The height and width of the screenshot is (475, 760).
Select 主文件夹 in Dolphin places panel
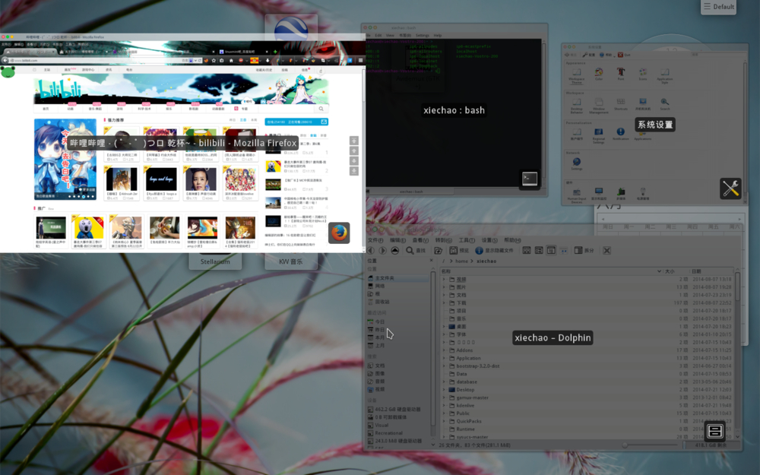coord(397,278)
